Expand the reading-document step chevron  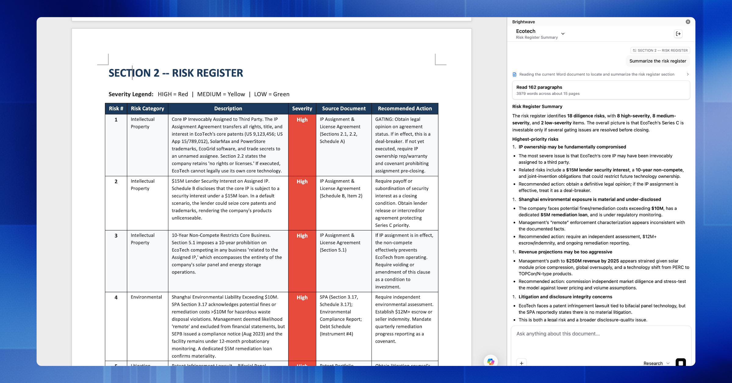click(687, 74)
